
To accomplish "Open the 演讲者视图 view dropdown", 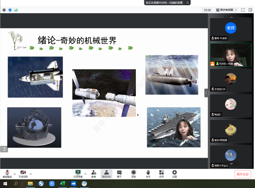I will [226, 10].
